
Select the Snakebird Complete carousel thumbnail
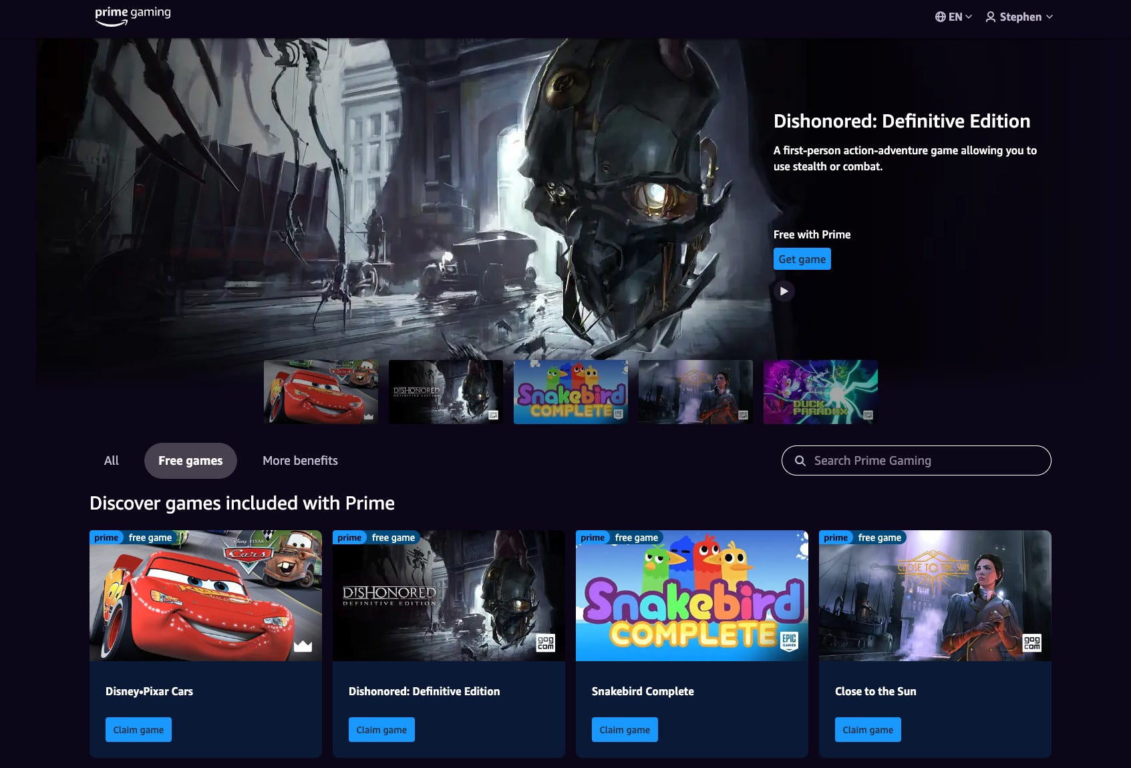pyautogui.click(x=571, y=392)
